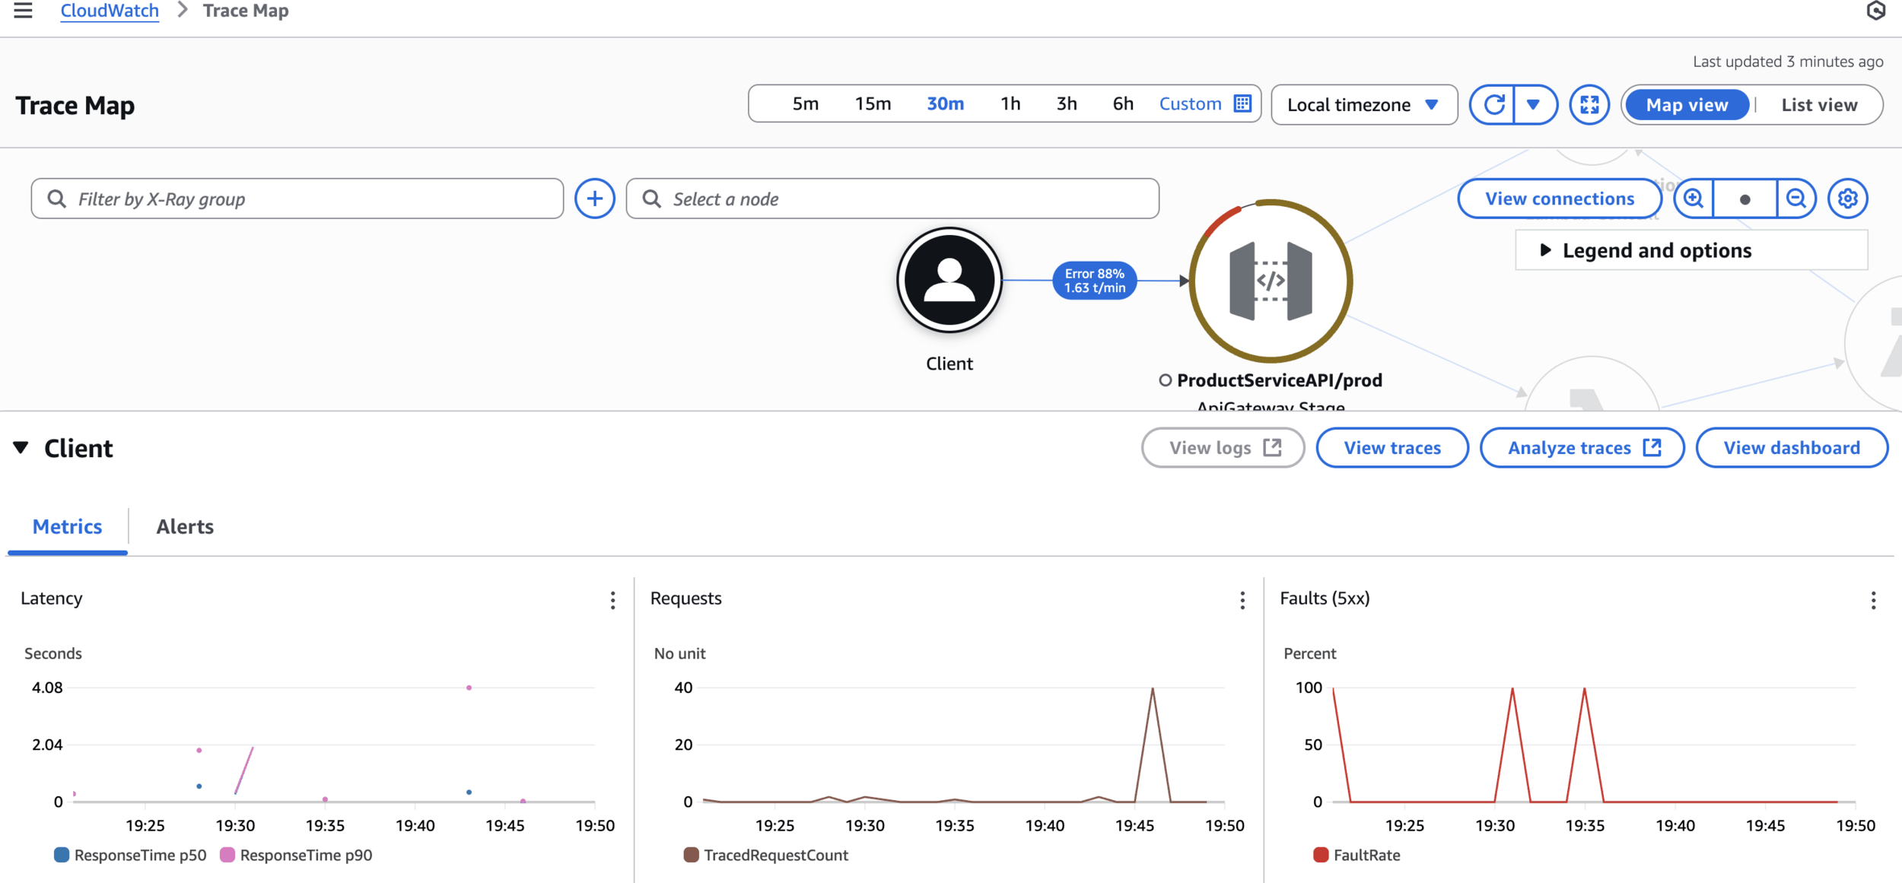This screenshot has width=1902, height=883.
Task: Open map settings gear icon
Action: tap(1847, 199)
